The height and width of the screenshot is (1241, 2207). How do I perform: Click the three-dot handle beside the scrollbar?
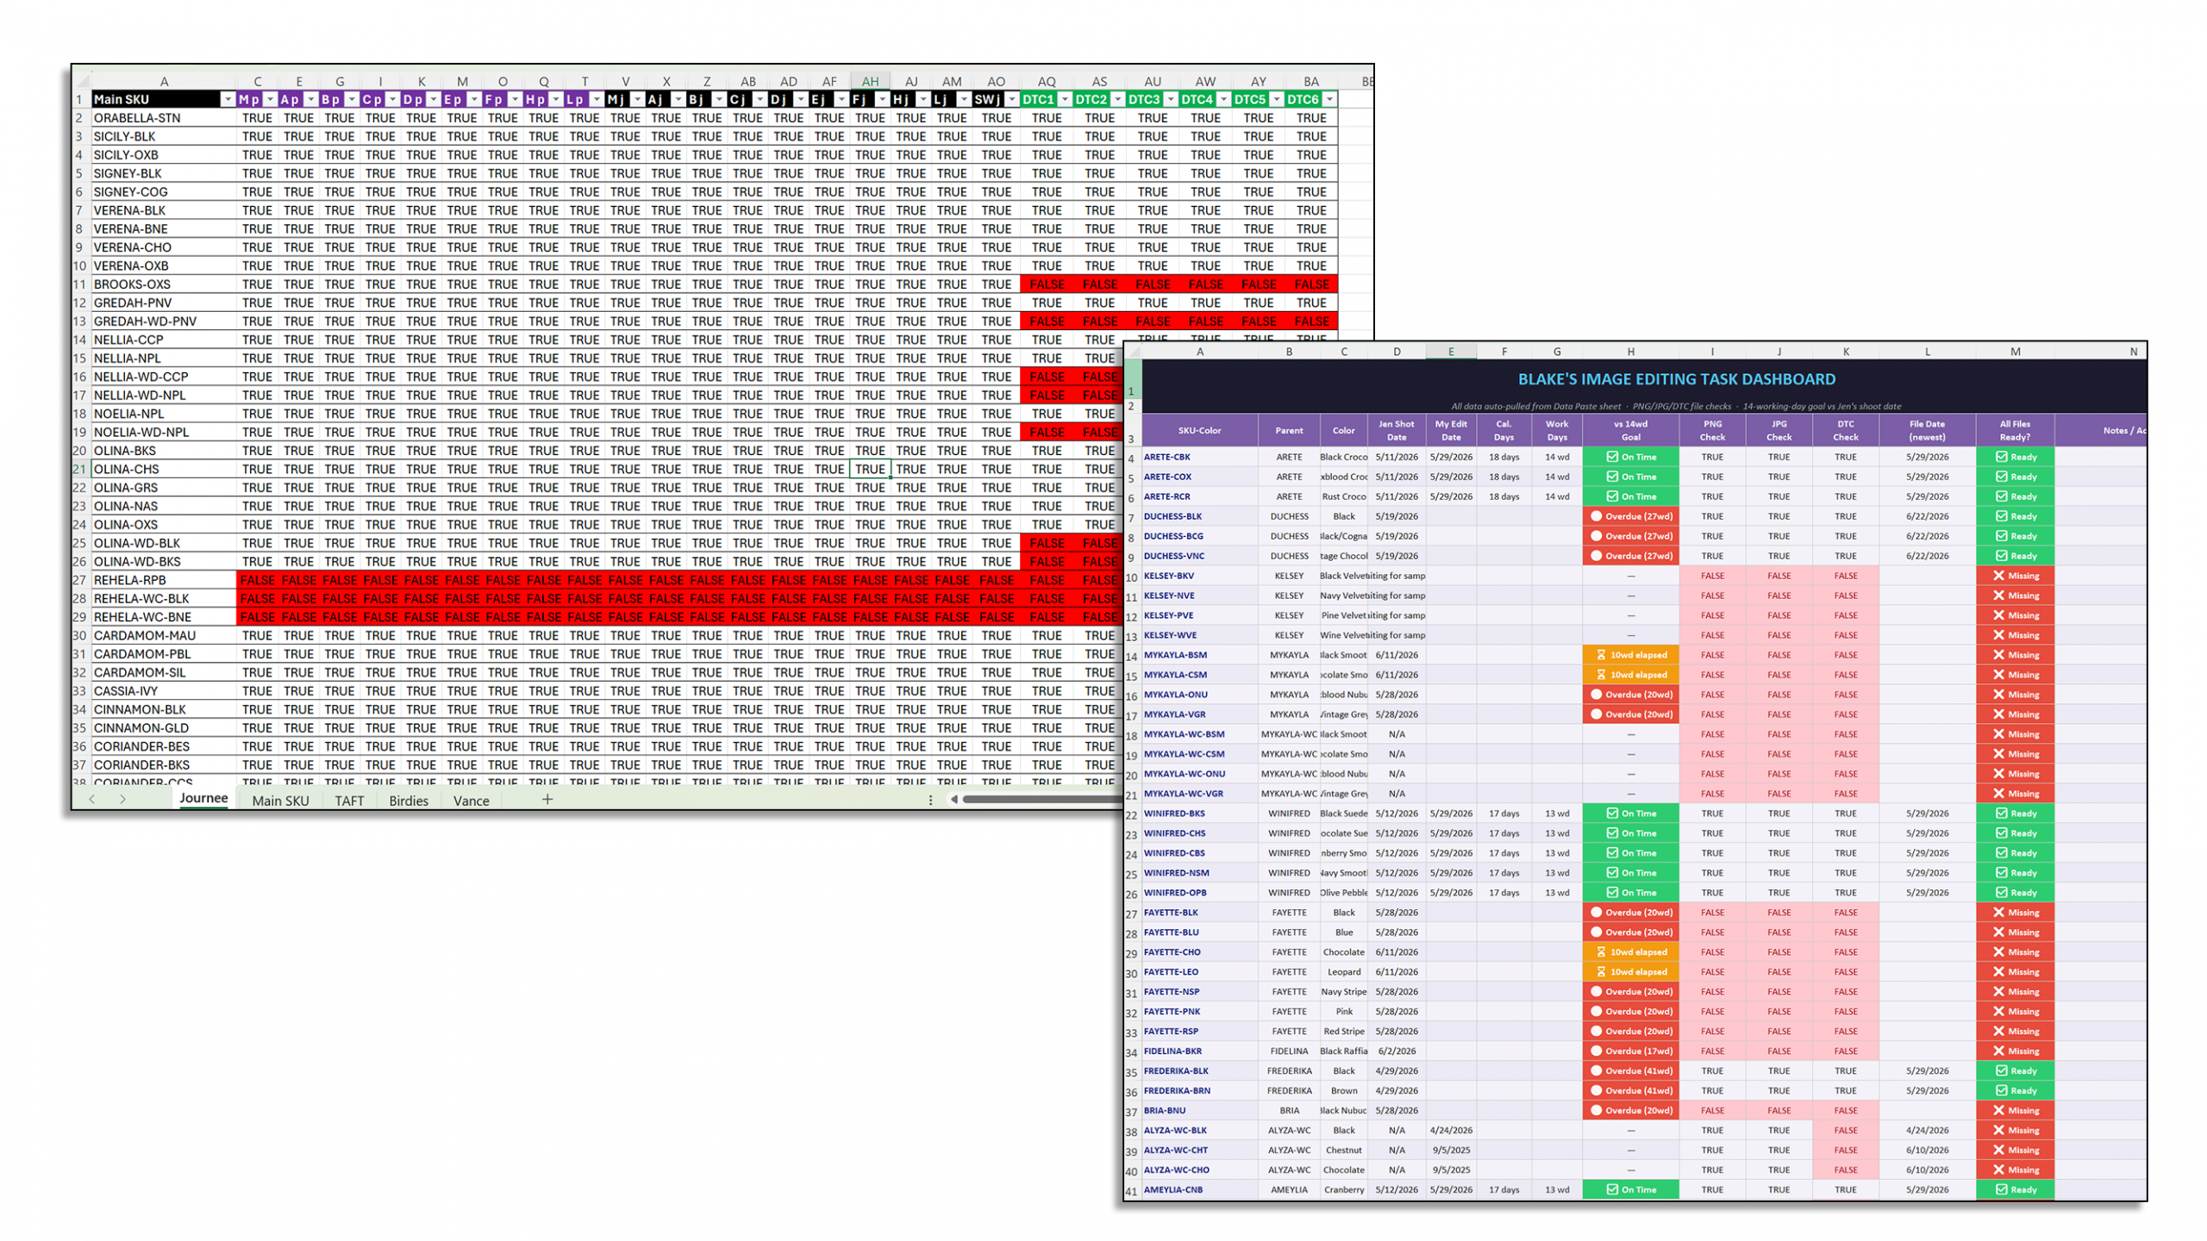click(x=930, y=800)
